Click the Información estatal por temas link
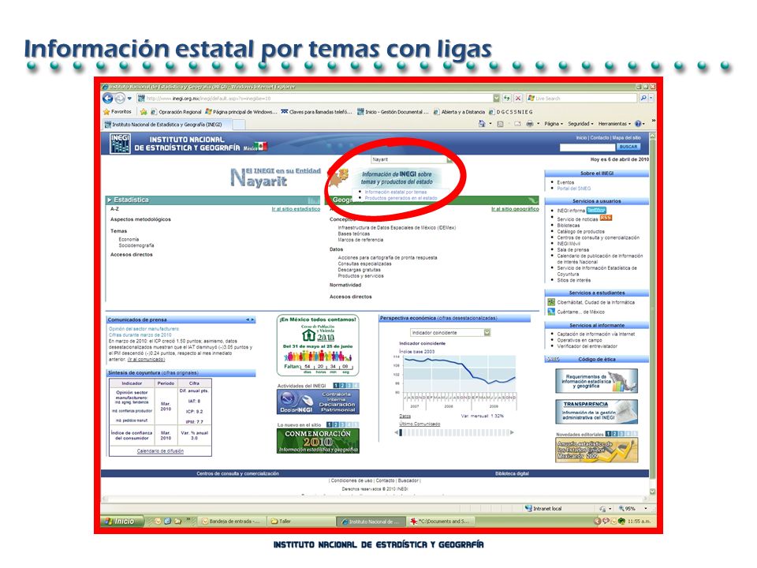This screenshot has width=757, height=568. [x=395, y=192]
